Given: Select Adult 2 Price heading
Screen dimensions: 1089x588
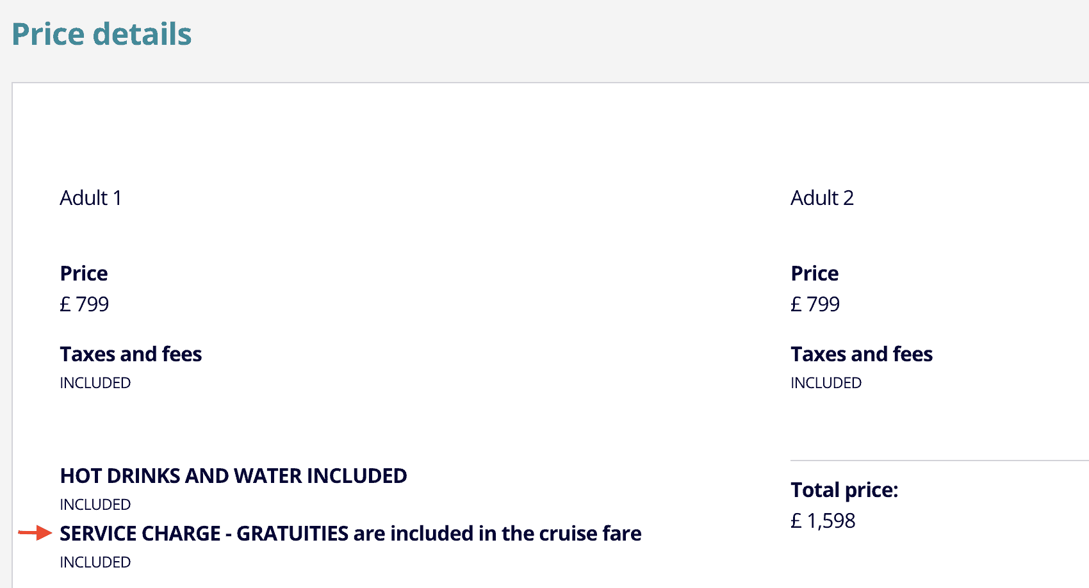Looking at the screenshot, I should [815, 274].
